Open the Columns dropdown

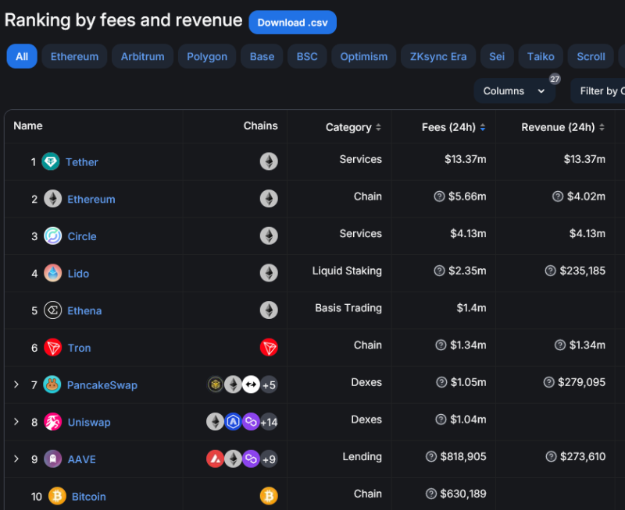coord(513,91)
